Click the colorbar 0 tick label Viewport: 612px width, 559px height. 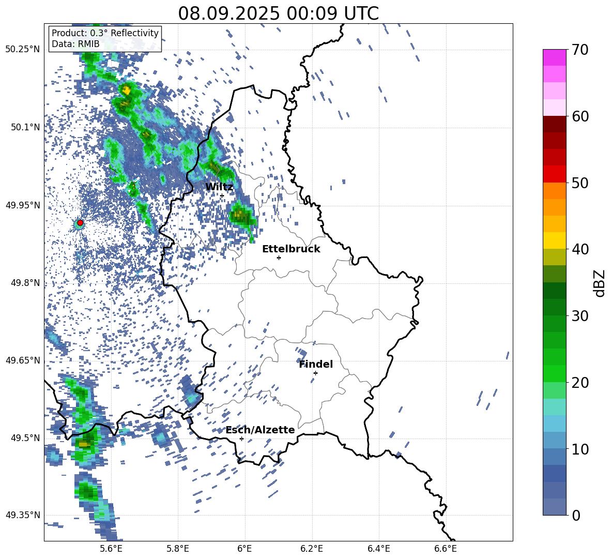point(576,515)
